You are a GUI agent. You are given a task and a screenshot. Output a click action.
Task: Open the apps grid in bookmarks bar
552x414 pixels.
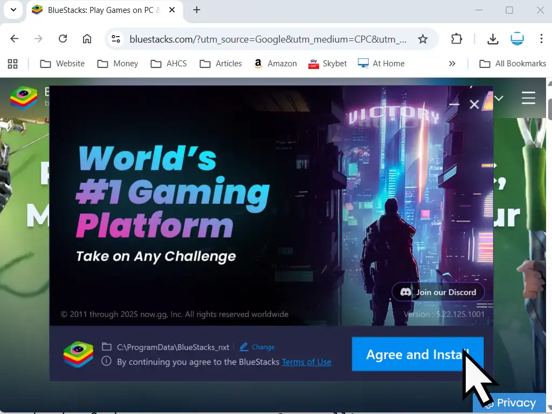coord(12,64)
